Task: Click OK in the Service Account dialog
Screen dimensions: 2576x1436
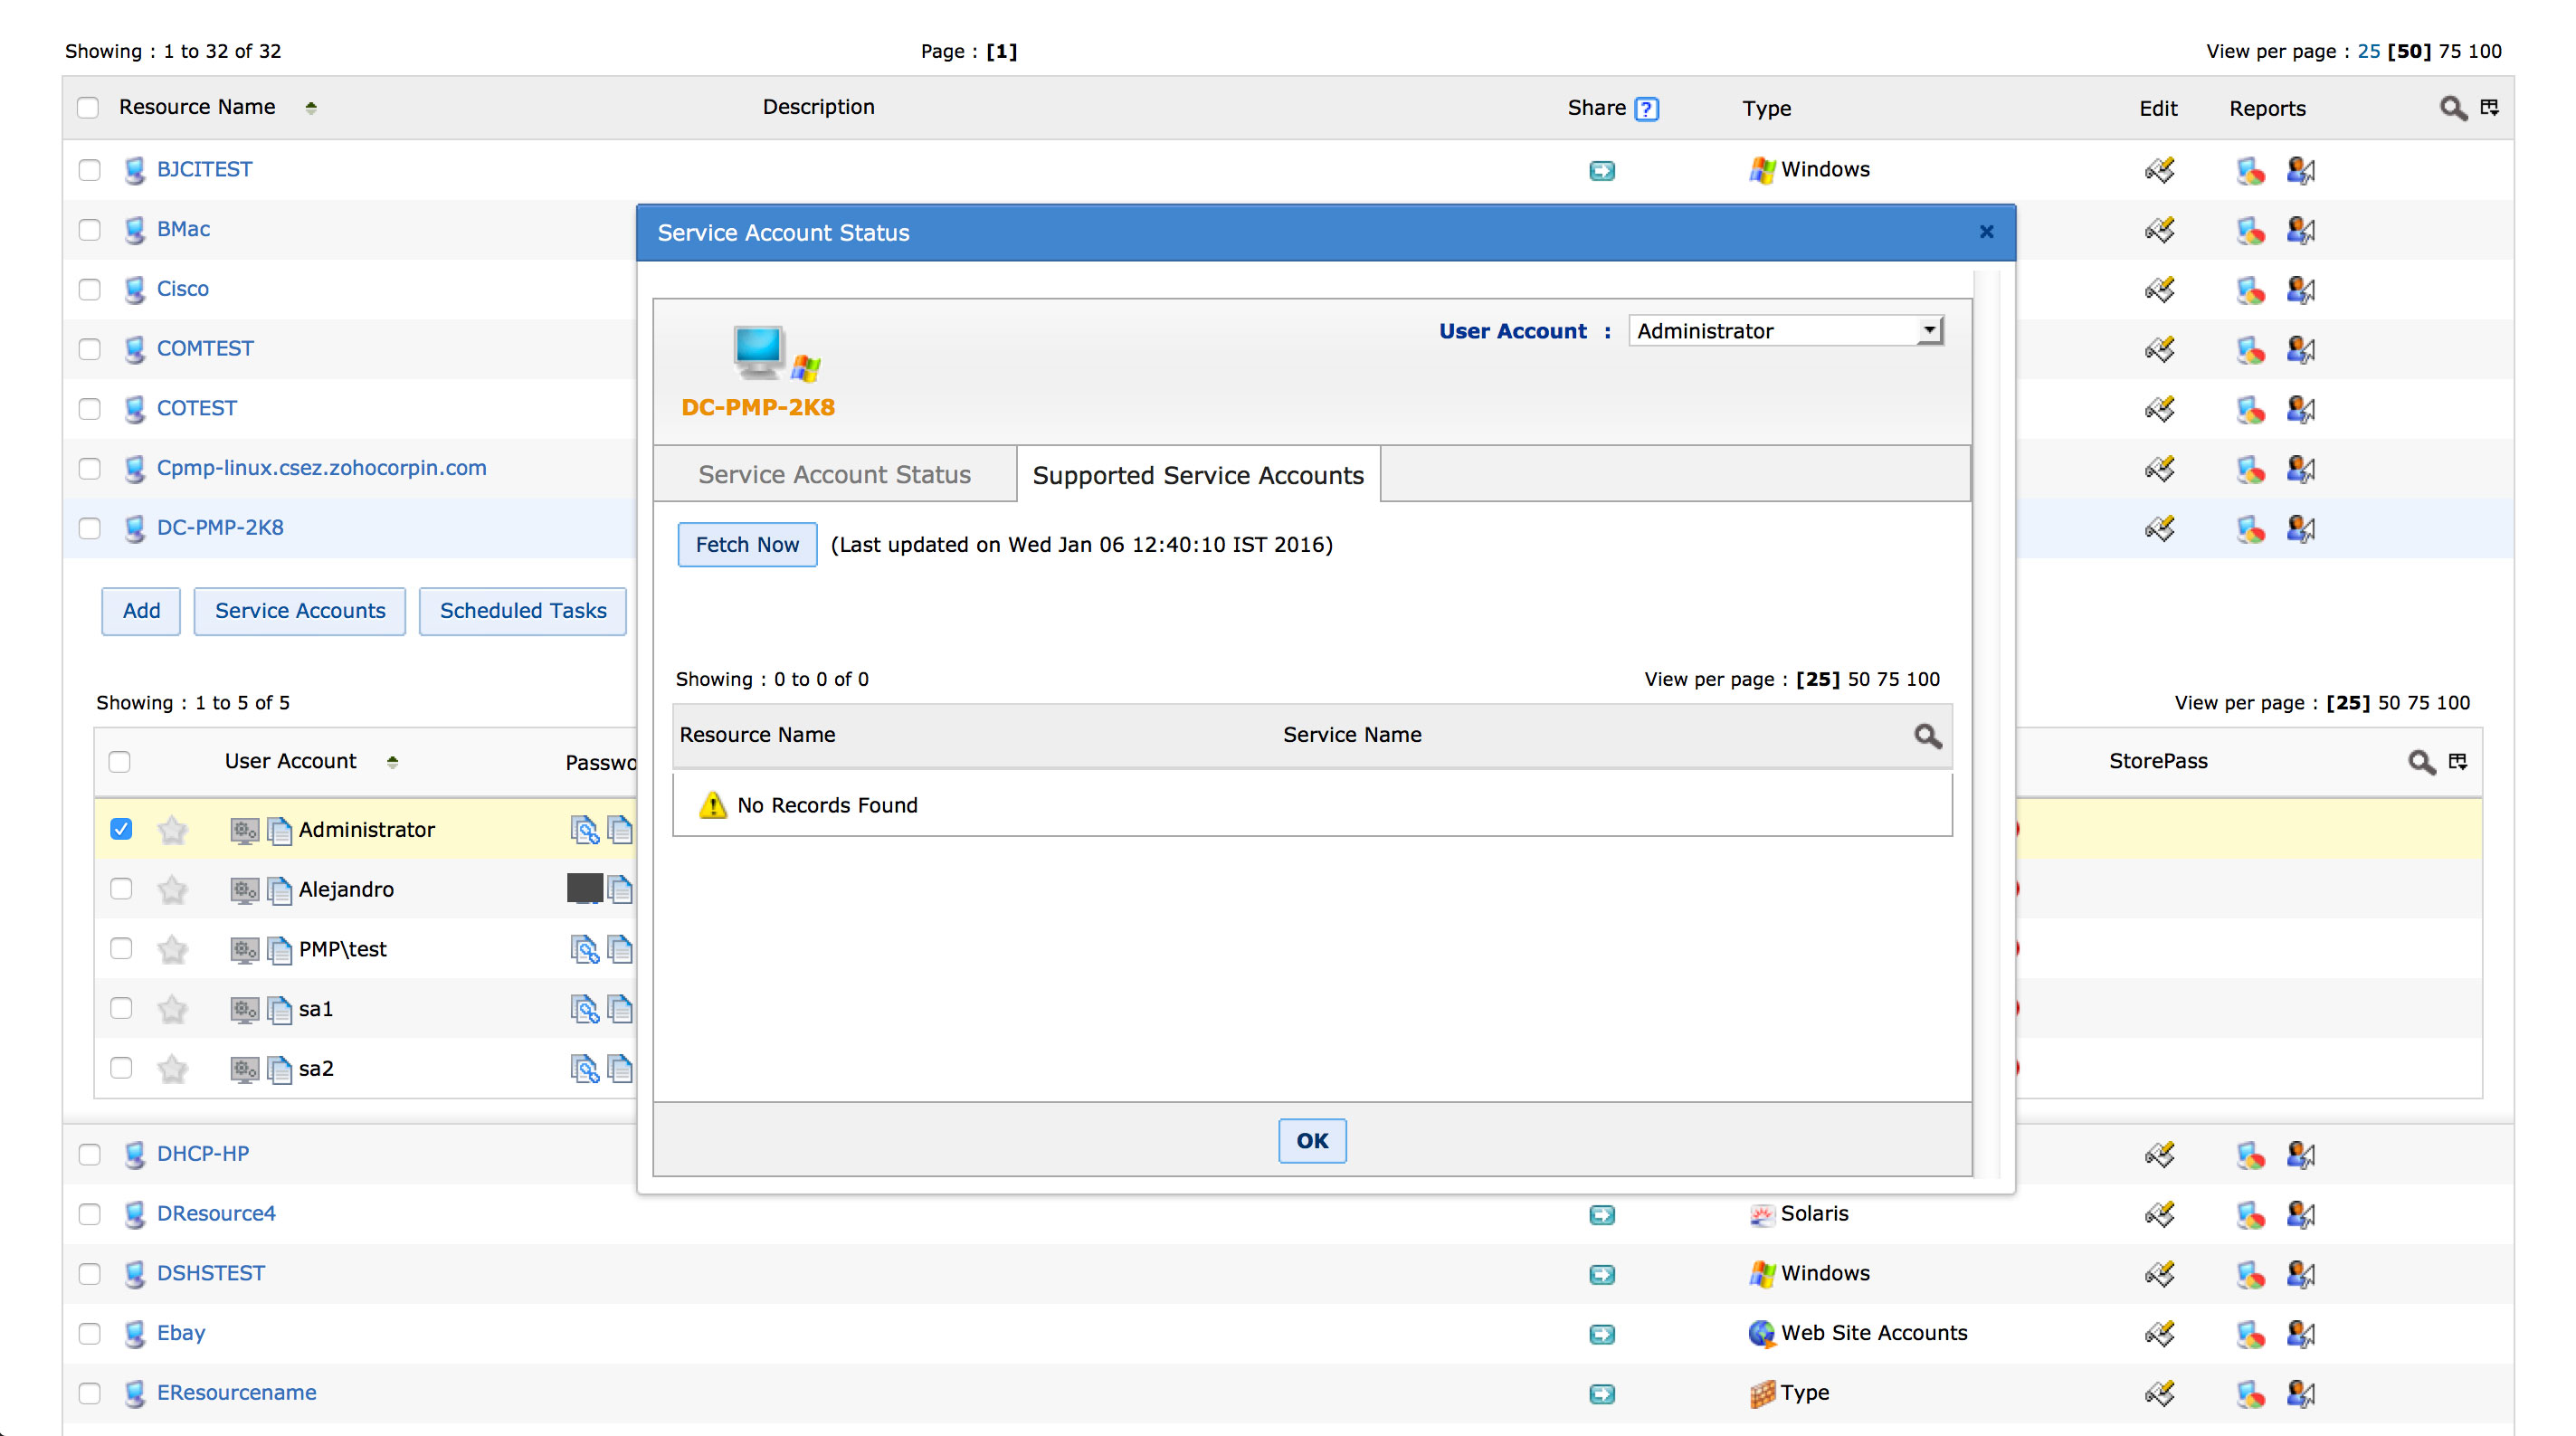Action: tap(1311, 1141)
